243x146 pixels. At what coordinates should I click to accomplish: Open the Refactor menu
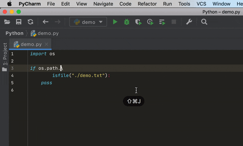[147, 4]
